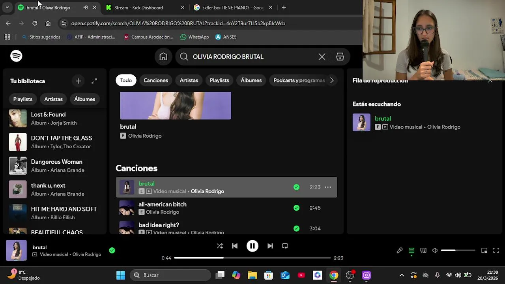Pause the current song in player bar

coord(252,246)
